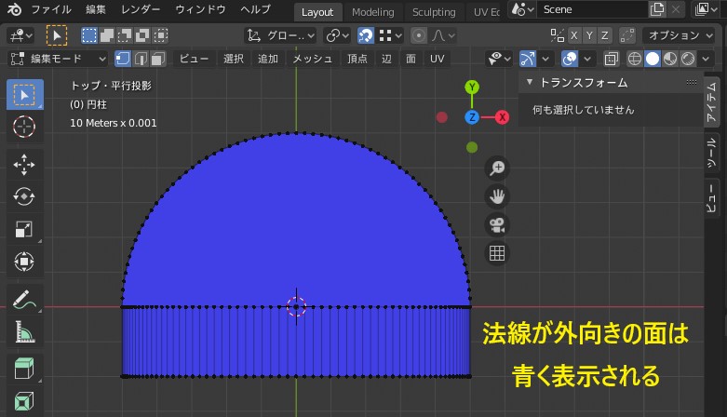Open the オプション dropdown
This screenshot has height=417, width=727.
(x=680, y=35)
